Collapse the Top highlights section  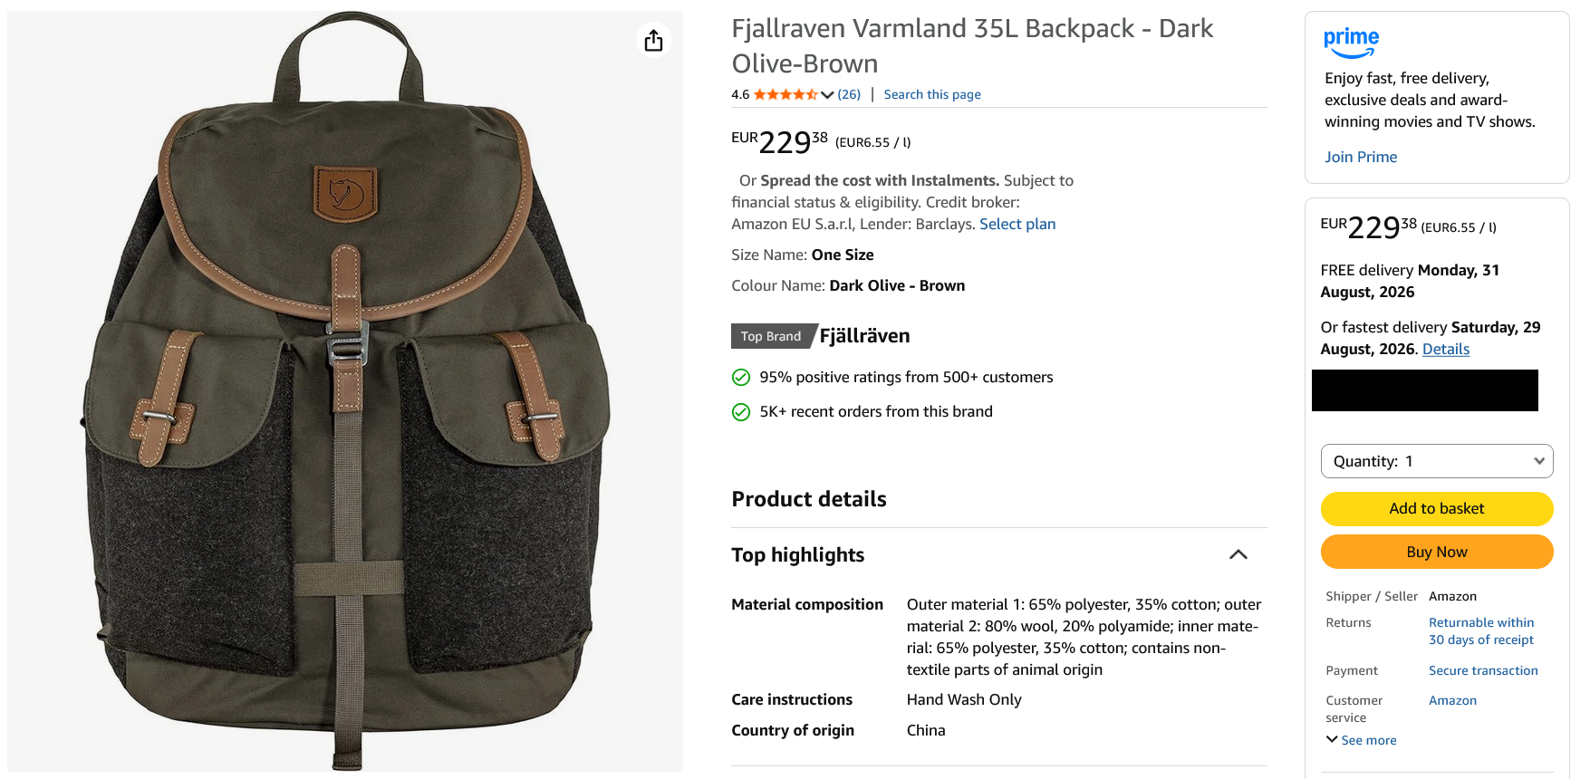tap(1238, 554)
